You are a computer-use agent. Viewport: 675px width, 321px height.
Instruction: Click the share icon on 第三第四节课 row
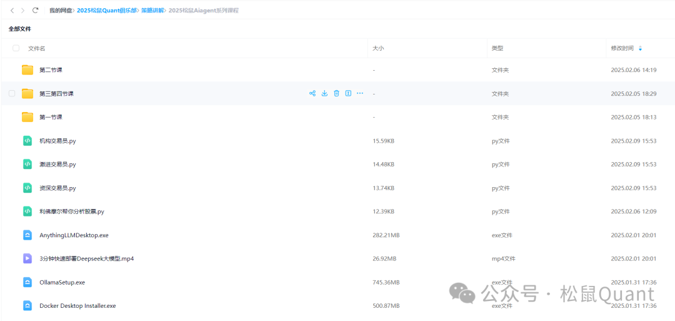tap(312, 93)
